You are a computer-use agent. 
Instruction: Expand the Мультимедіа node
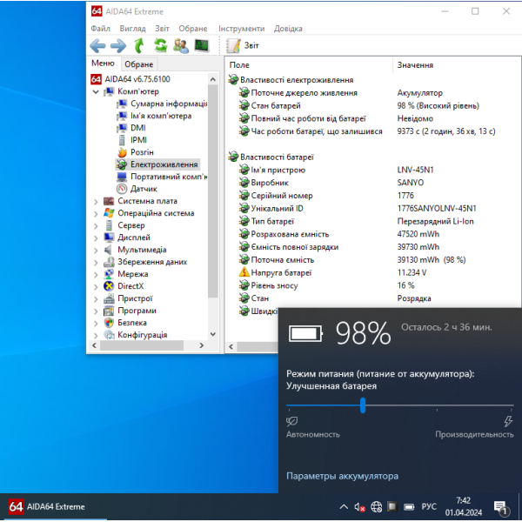pos(96,250)
